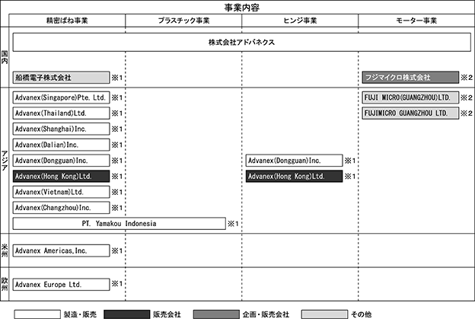Click the 事業内容 heading
475x319 pixels.
click(x=242, y=8)
